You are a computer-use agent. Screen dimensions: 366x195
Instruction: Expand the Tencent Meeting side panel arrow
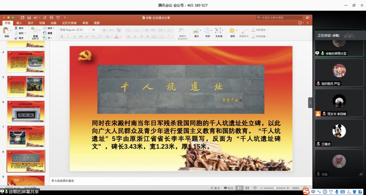310,103
